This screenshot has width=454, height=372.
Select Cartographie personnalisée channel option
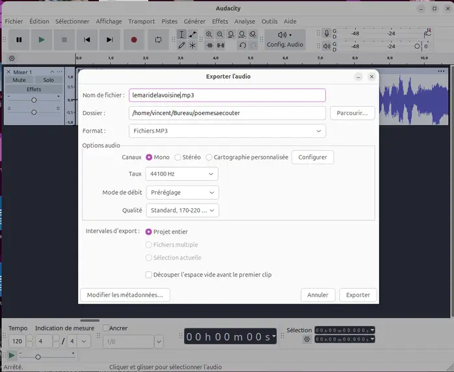(x=209, y=157)
